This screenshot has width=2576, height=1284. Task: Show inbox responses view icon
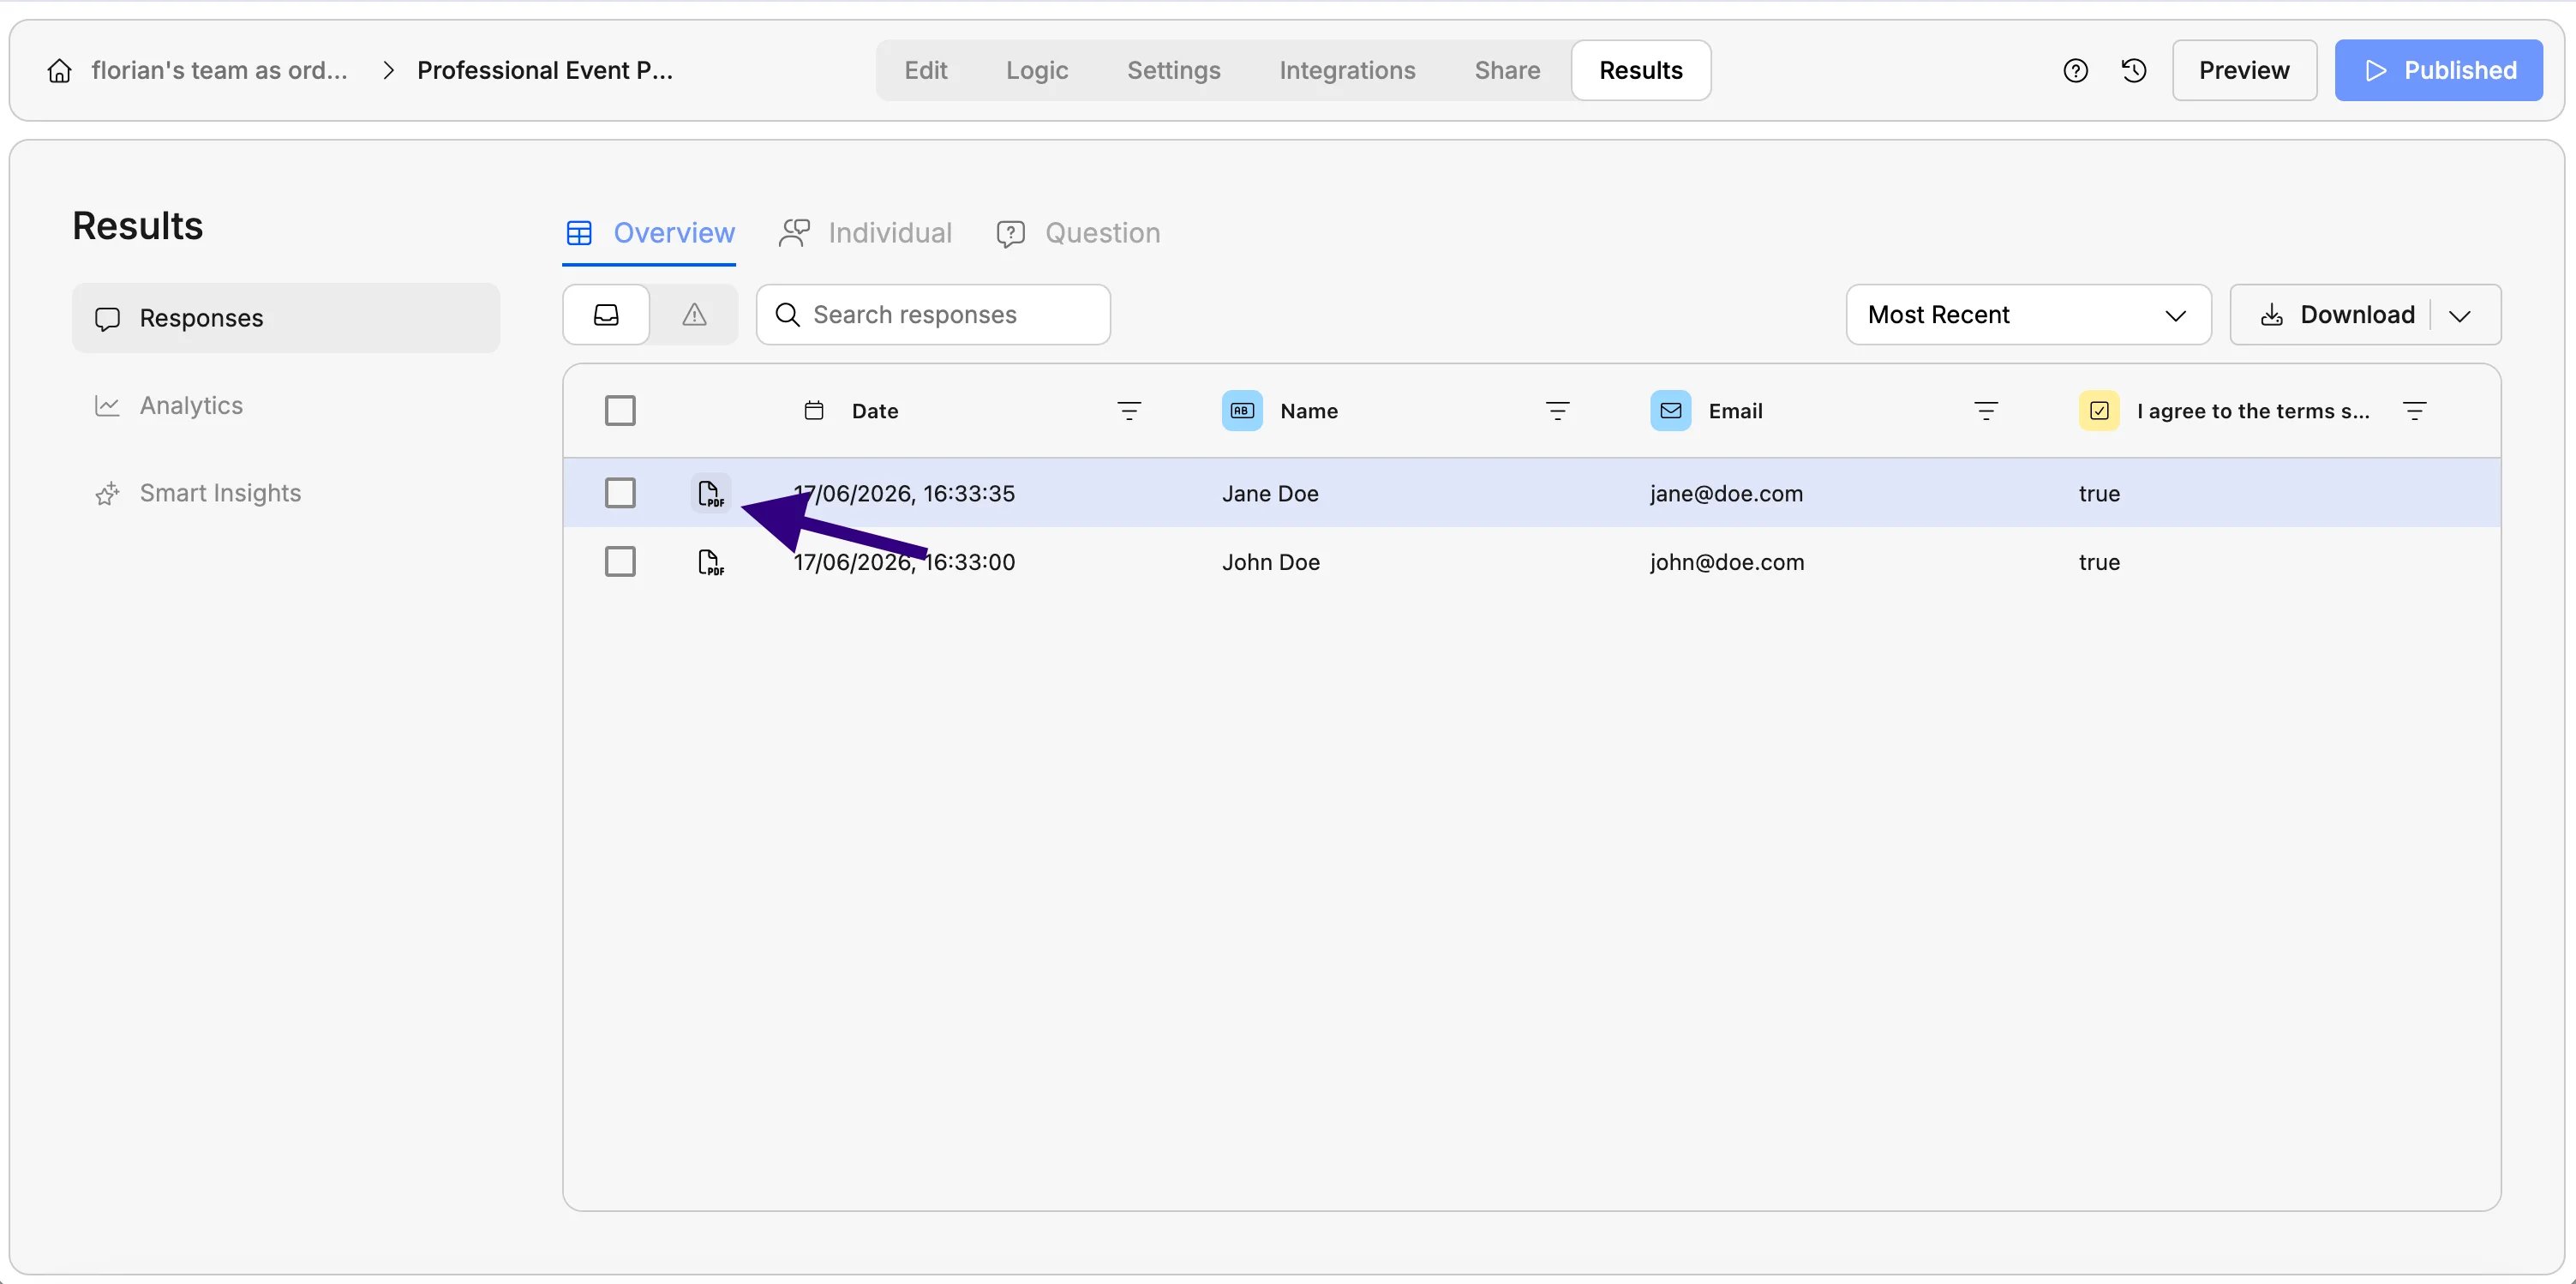[x=606, y=315]
